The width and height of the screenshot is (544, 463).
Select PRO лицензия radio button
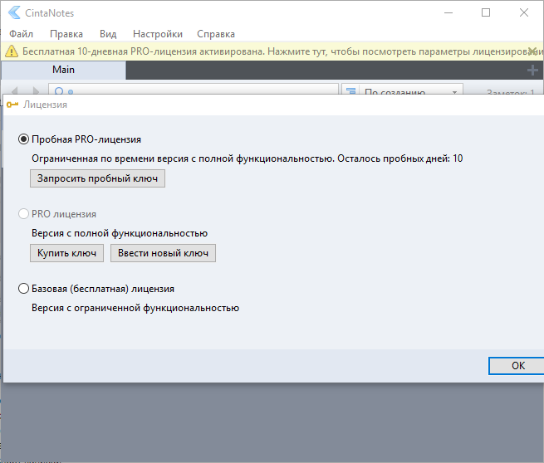point(23,214)
